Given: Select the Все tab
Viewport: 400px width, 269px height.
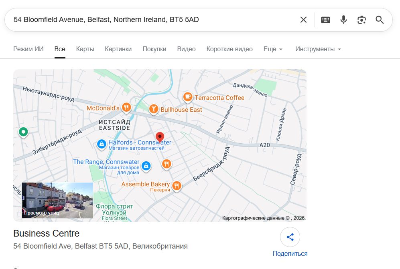Looking at the screenshot, I should (x=60, y=49).
